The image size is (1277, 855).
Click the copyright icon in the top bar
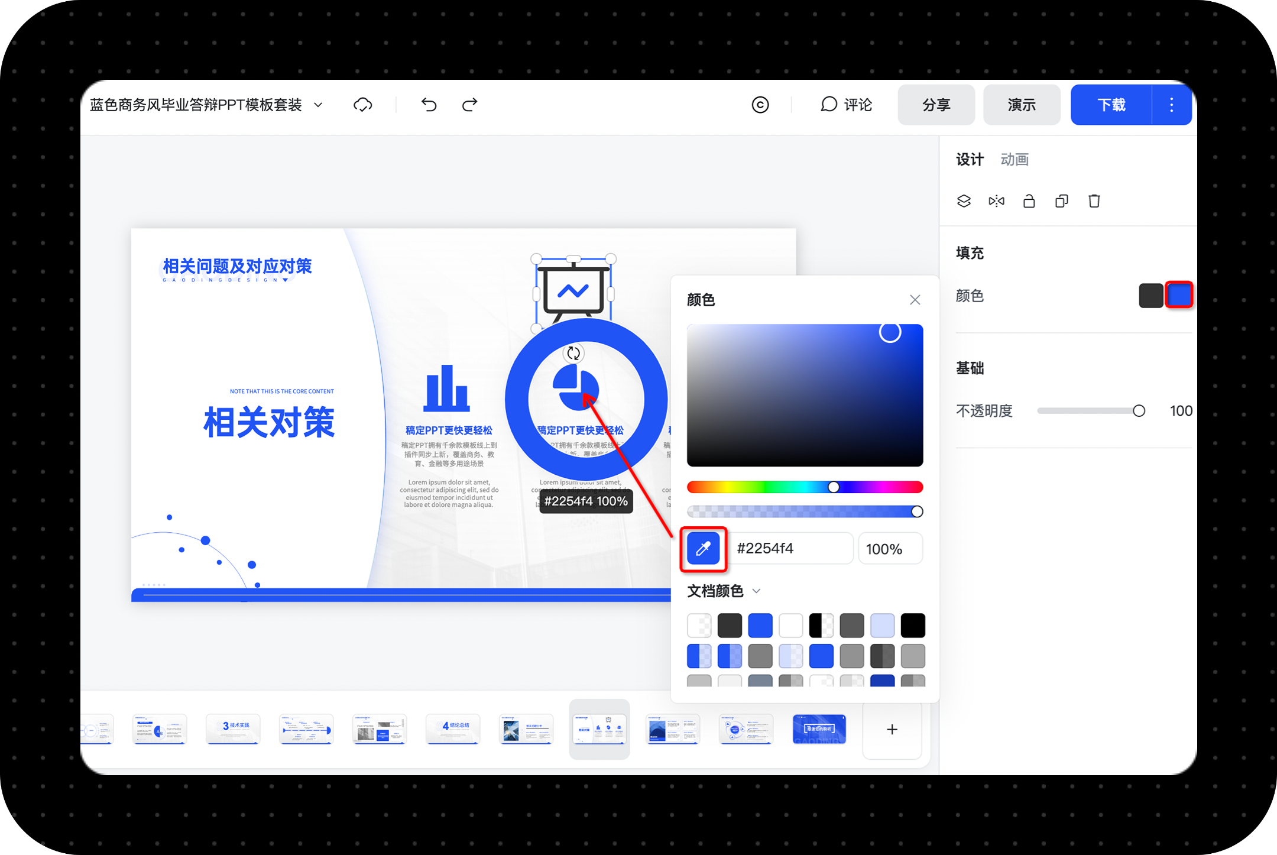point(760,105)
